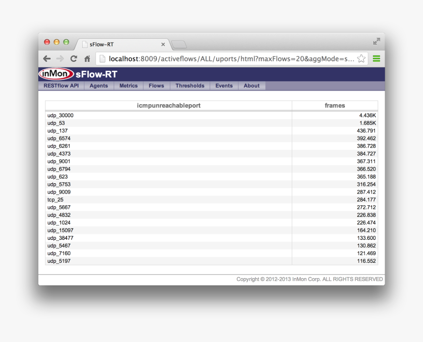Select the udp_30000 row

click(x=148, y=115)
